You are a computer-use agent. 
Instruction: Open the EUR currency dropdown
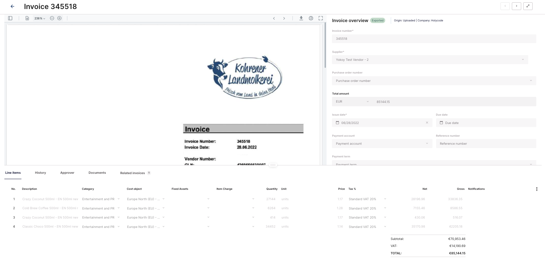tap(352, 102)
